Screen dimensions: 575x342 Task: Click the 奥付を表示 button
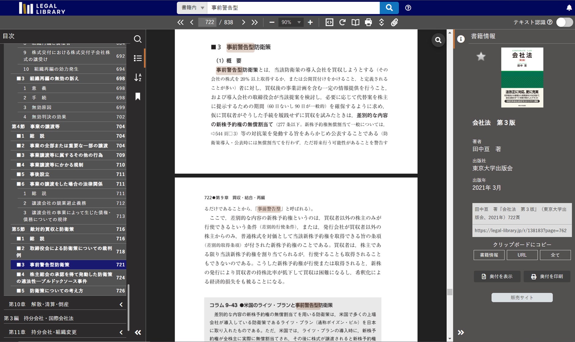click(497, 276)
